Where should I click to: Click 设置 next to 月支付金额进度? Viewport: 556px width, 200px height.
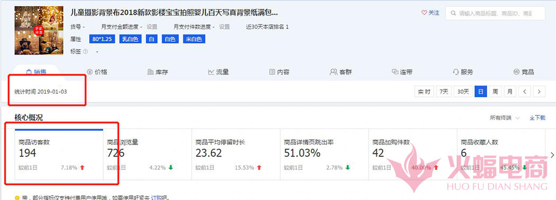(x=152, y=26)
